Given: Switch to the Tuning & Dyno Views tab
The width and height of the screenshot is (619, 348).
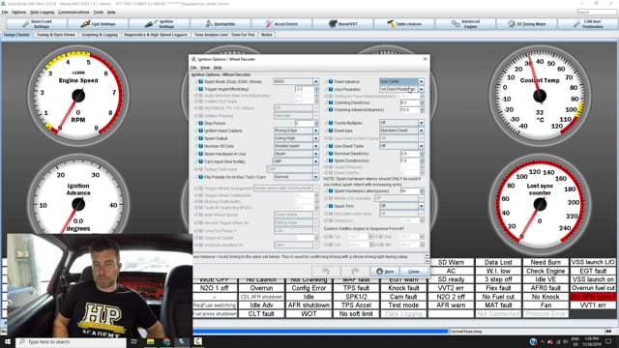Looking at the screenshot, I should tap(56, 35).
